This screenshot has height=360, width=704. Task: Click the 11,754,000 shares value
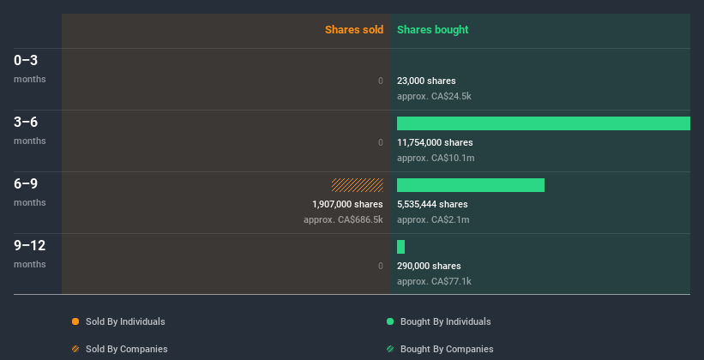pos(435,142)
